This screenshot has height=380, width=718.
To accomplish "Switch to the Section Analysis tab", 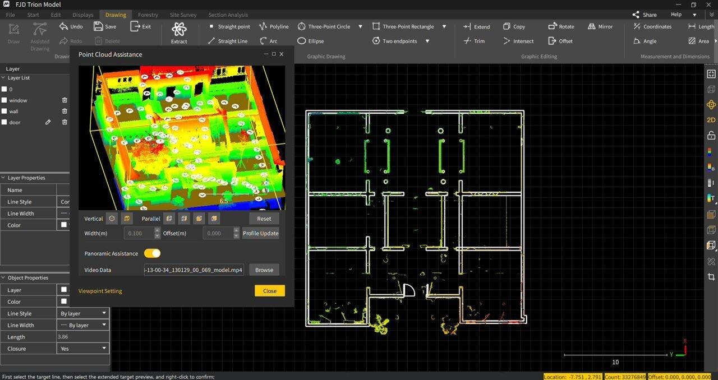I will pyautogui.click(x=228, y=15).
